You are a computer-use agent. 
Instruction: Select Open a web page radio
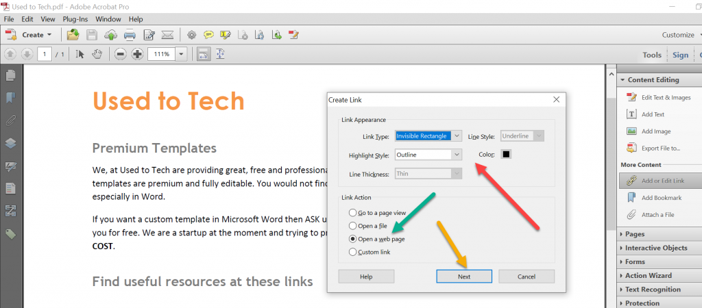pos(376,239)
